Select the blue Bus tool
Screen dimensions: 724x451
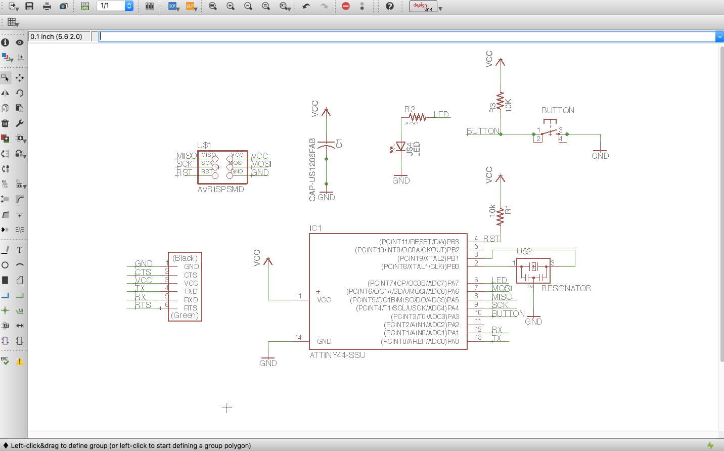[5, 295]
